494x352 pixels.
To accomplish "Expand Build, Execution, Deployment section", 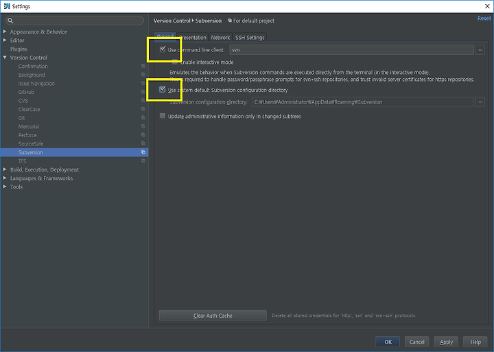I will [5, 169].
